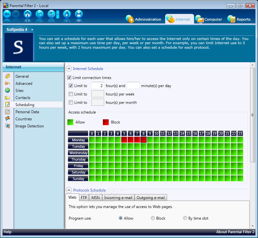Click the Countries flag icon

tap(7, 119)
